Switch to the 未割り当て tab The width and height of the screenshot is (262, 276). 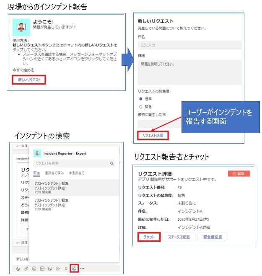76,173
